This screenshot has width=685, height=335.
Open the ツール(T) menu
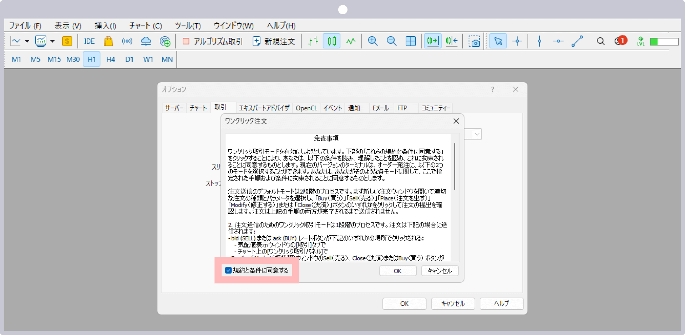pos(188,26)
